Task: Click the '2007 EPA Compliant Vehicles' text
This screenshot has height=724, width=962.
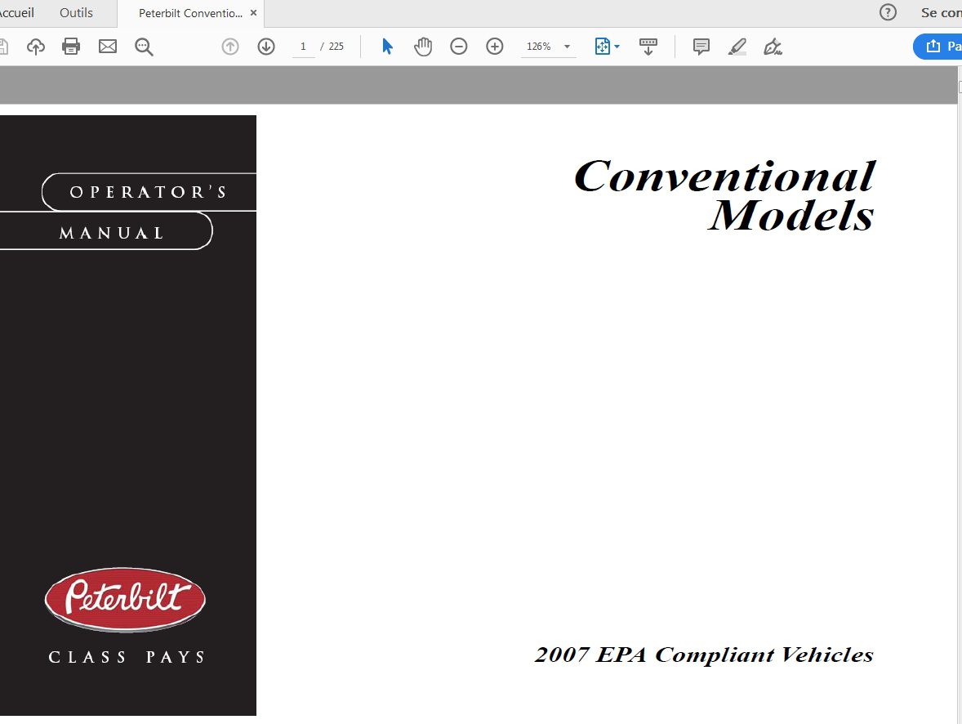Action: tap(704, 655)
